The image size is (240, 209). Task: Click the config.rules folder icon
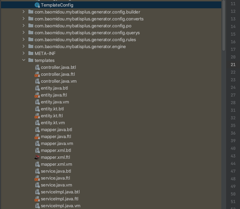pos(31,39)
